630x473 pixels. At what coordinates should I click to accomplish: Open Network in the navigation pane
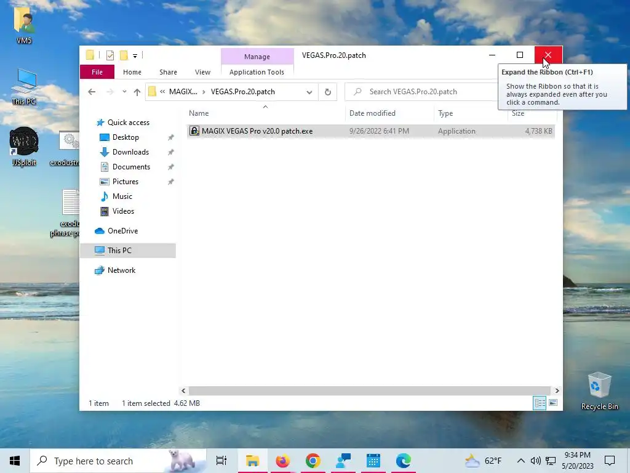tap(121, 270)
